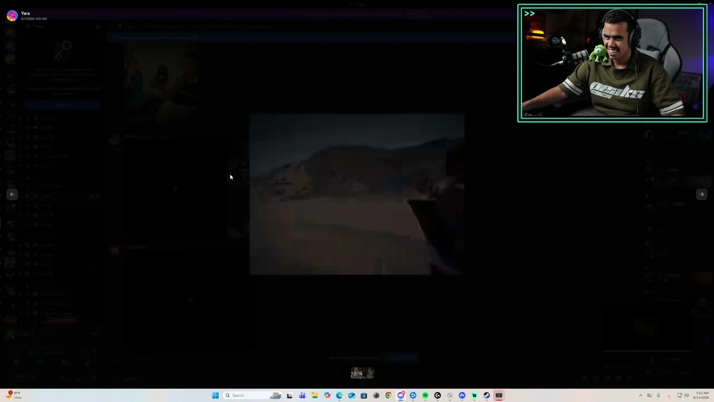Click the Discord icon on the taskbar

[401, 396]
